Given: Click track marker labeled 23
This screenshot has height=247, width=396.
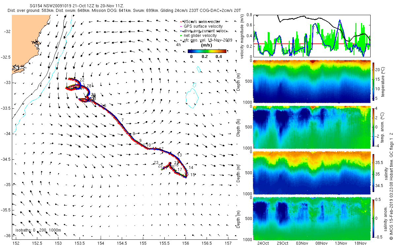Looking at the screenshot, I should (156, 163).
